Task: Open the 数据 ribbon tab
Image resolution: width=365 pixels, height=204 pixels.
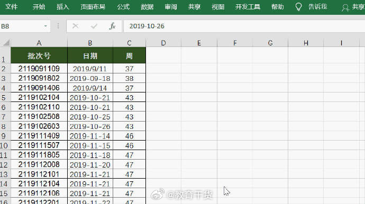Action: click(x=147, y=7)
